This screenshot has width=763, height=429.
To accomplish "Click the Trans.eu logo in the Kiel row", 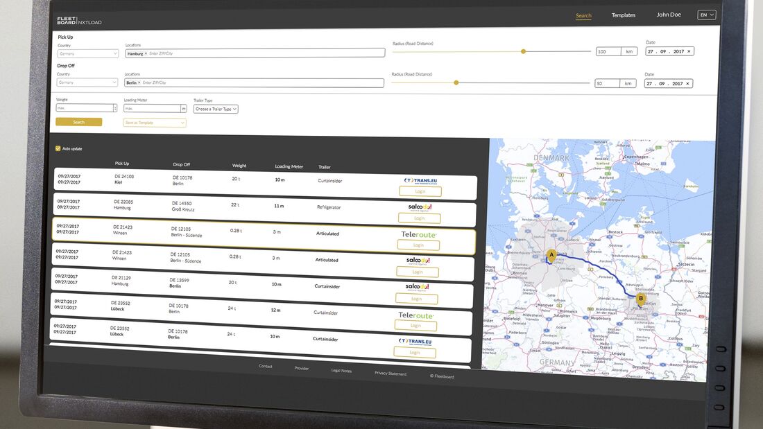I will click(x=420, y=180).
